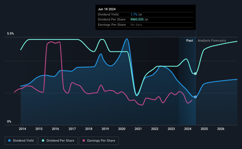Click the 2015 x-axis label
This screenshot has height=149, width=242.
[39, 129]
